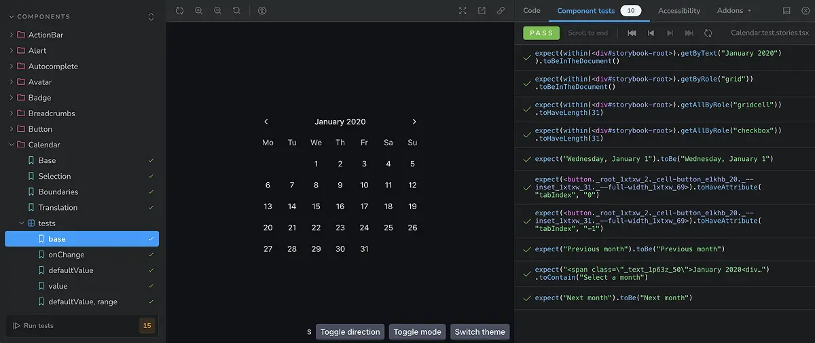Image resolution: width=815 pixels, height=343 pixels.
Task: Open the Addons dropdown
Action: click(734, 11)
